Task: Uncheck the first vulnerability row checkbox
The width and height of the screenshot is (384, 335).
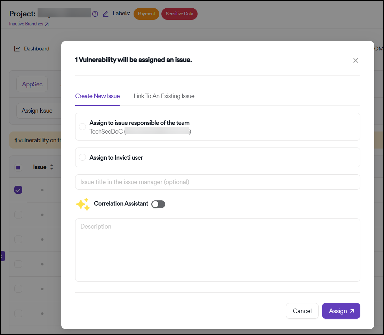Action: point(18,190)
